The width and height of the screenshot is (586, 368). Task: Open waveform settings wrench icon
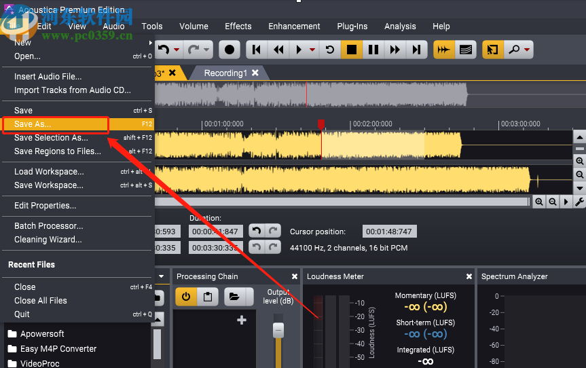point(579,202)
